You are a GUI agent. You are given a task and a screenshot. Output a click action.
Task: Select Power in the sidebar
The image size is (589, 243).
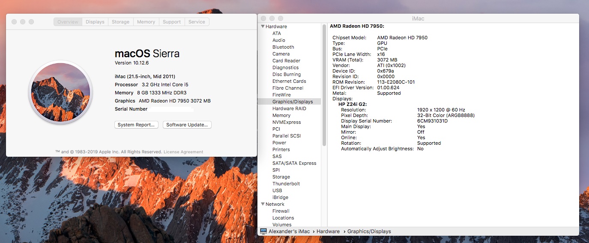[x=279, y=143]
